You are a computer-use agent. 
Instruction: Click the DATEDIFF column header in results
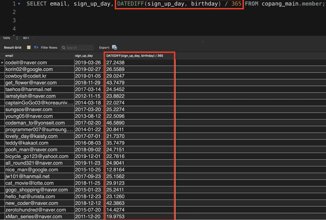tap(135, 56)
